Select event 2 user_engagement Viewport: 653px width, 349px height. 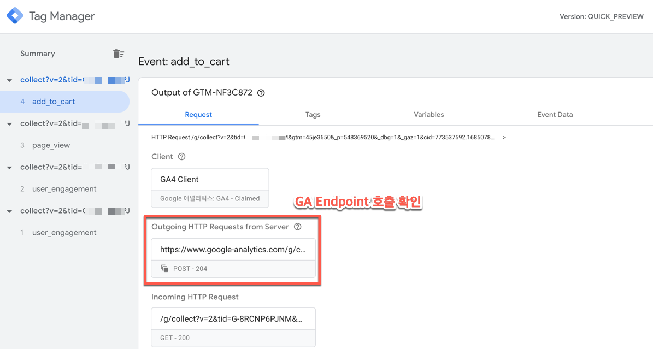pyautogui.click(x=64, y=189)
